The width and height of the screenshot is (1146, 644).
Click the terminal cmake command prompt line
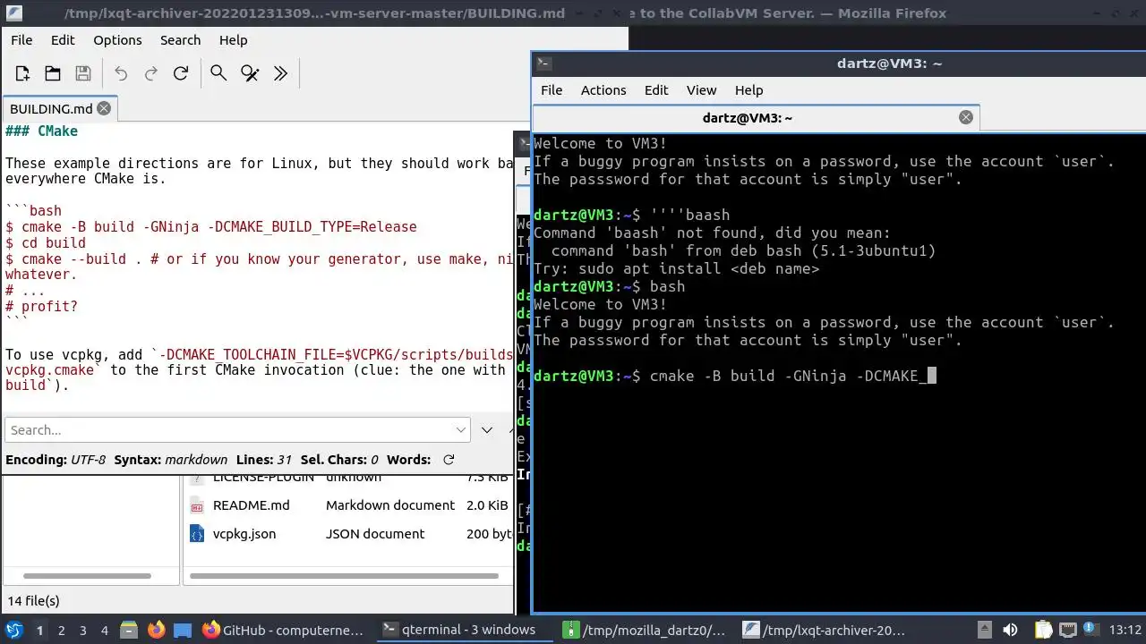tap(735, 377)
